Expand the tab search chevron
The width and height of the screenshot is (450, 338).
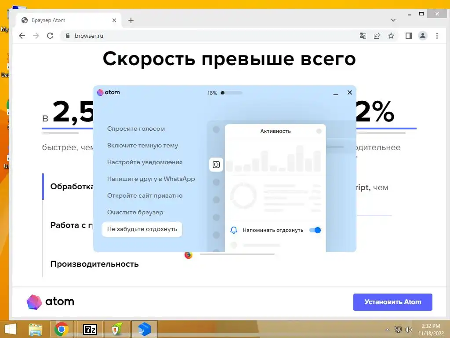coord(393,20)
